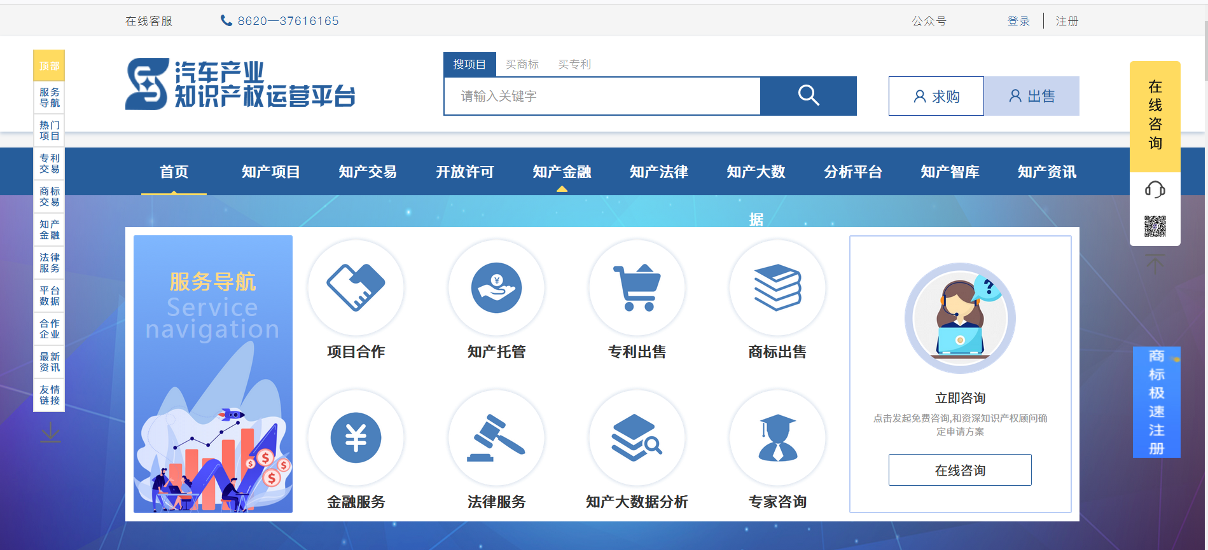This screenshot has width=1208, height=550.
Task: Click the 专利出售 shopping cart icon
Action: point(637,288)
